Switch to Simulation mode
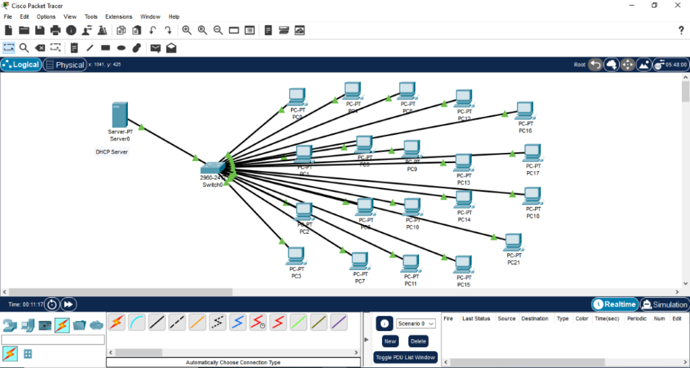This screenshot has width=690, height=368. click(664, 304)
